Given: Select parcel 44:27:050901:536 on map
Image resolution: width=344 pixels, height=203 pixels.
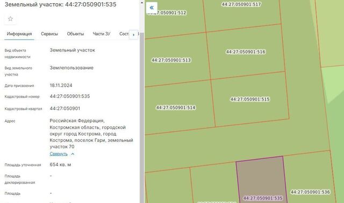Looking at the screenshot, I should [x=310, y=192].
